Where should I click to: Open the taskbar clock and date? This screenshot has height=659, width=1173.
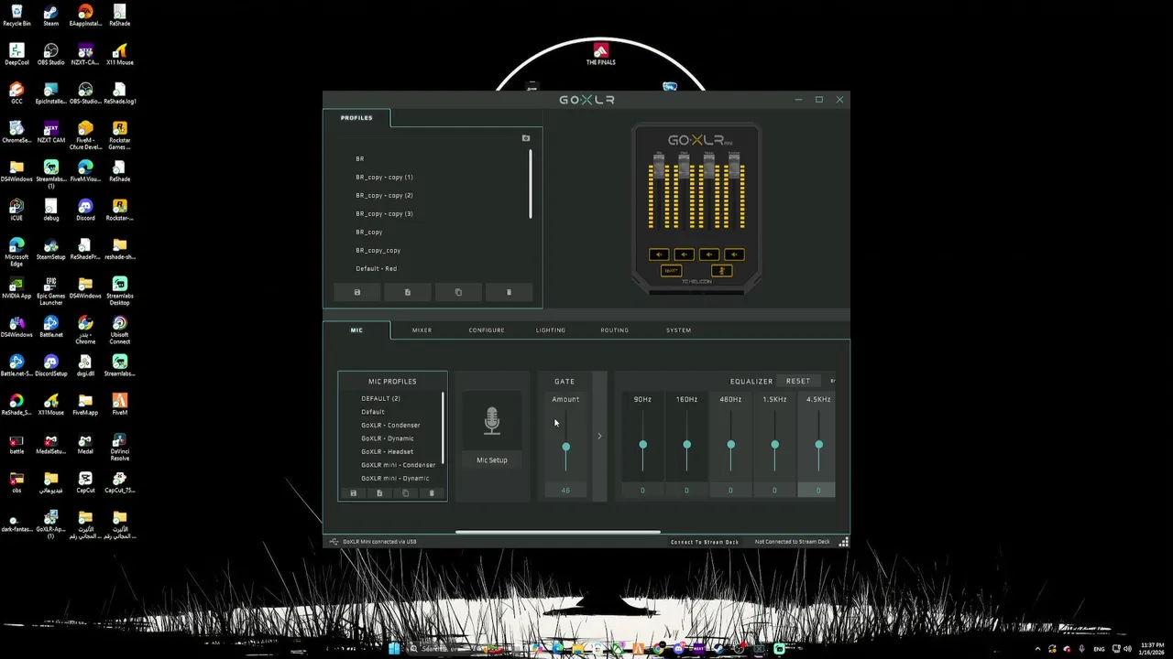click(x=1152, y=649)
